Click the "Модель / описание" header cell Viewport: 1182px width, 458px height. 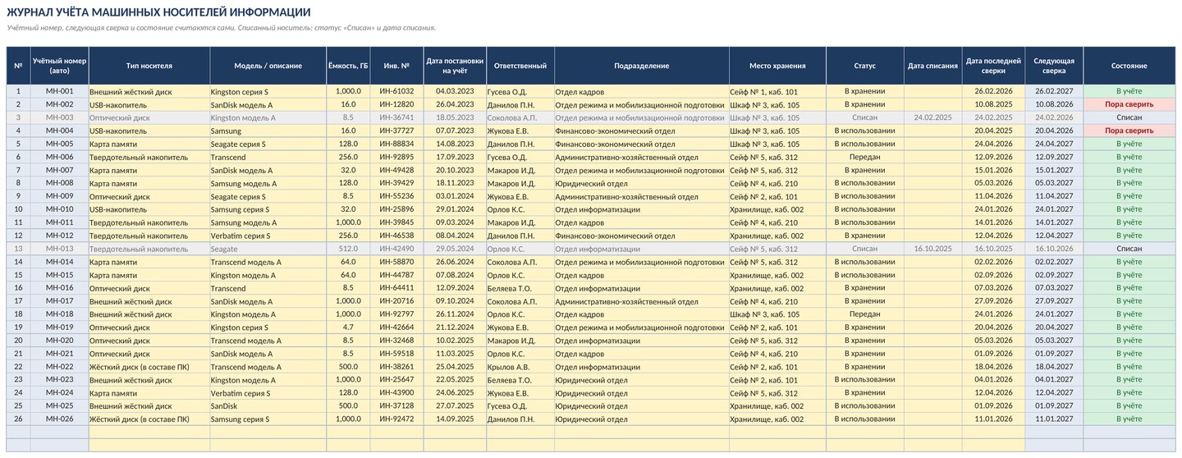(x=268, y=66)
